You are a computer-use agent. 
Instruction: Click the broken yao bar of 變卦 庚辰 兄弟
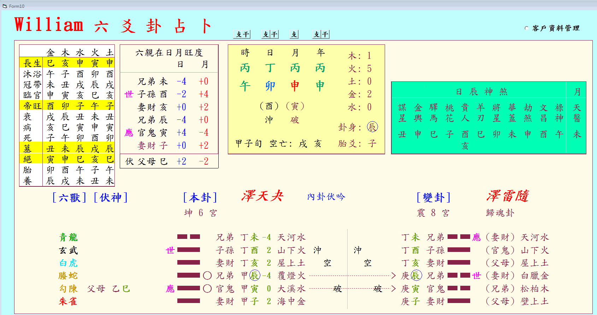pos(459,275)
